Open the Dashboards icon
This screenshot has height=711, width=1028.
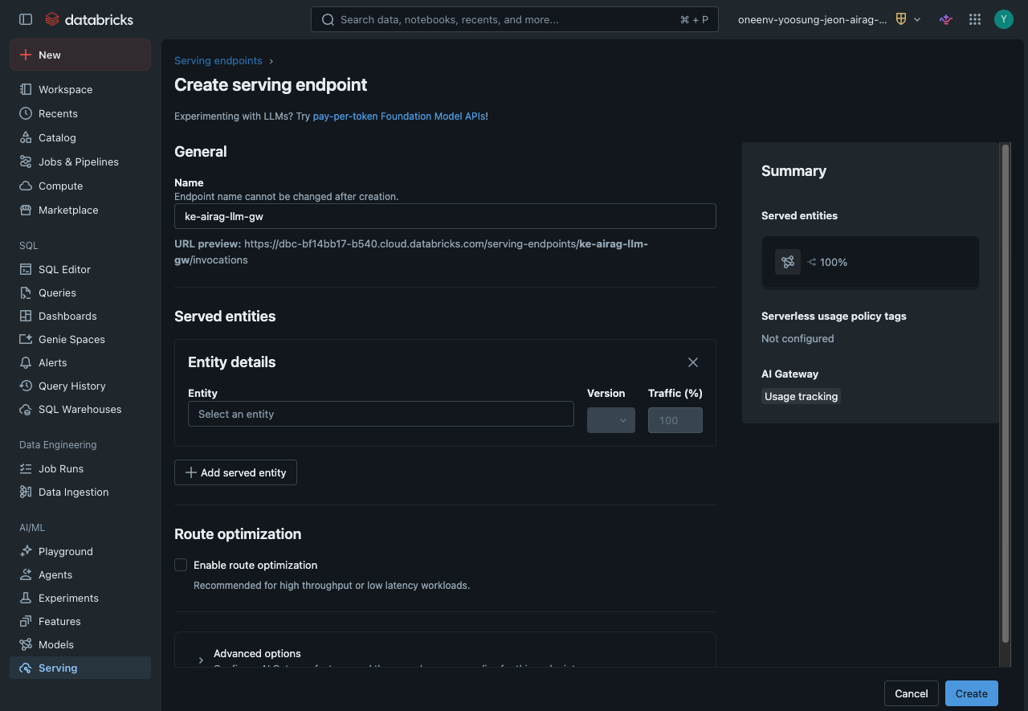click(26, 316)
